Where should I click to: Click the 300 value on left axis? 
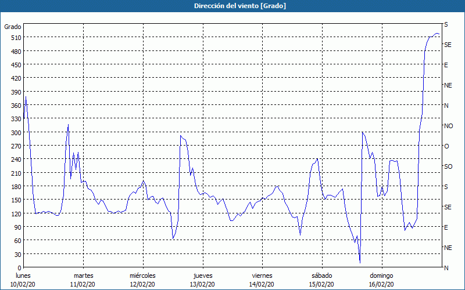pos(16,133)
